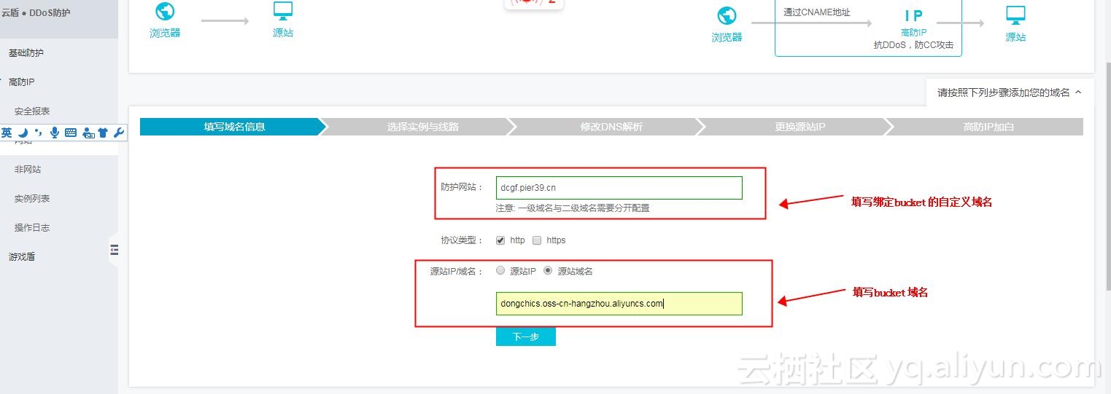Open IME soft keyboard icon

coord(71,133)
